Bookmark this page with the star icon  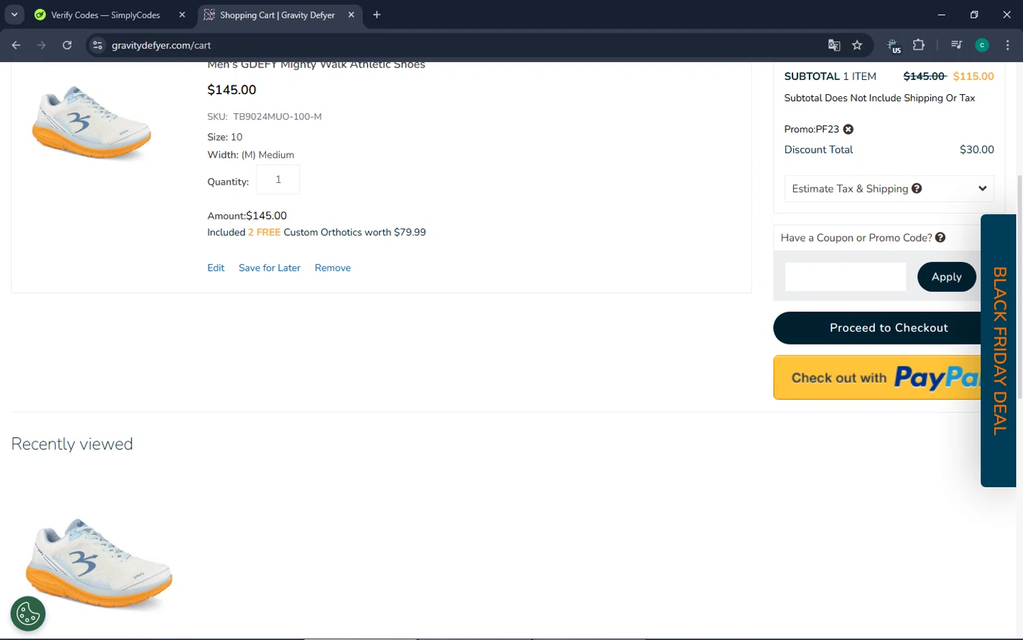pyautogui.click(x=857, y=45)
